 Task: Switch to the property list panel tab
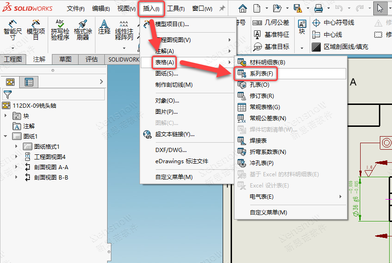tap(29, 83)
